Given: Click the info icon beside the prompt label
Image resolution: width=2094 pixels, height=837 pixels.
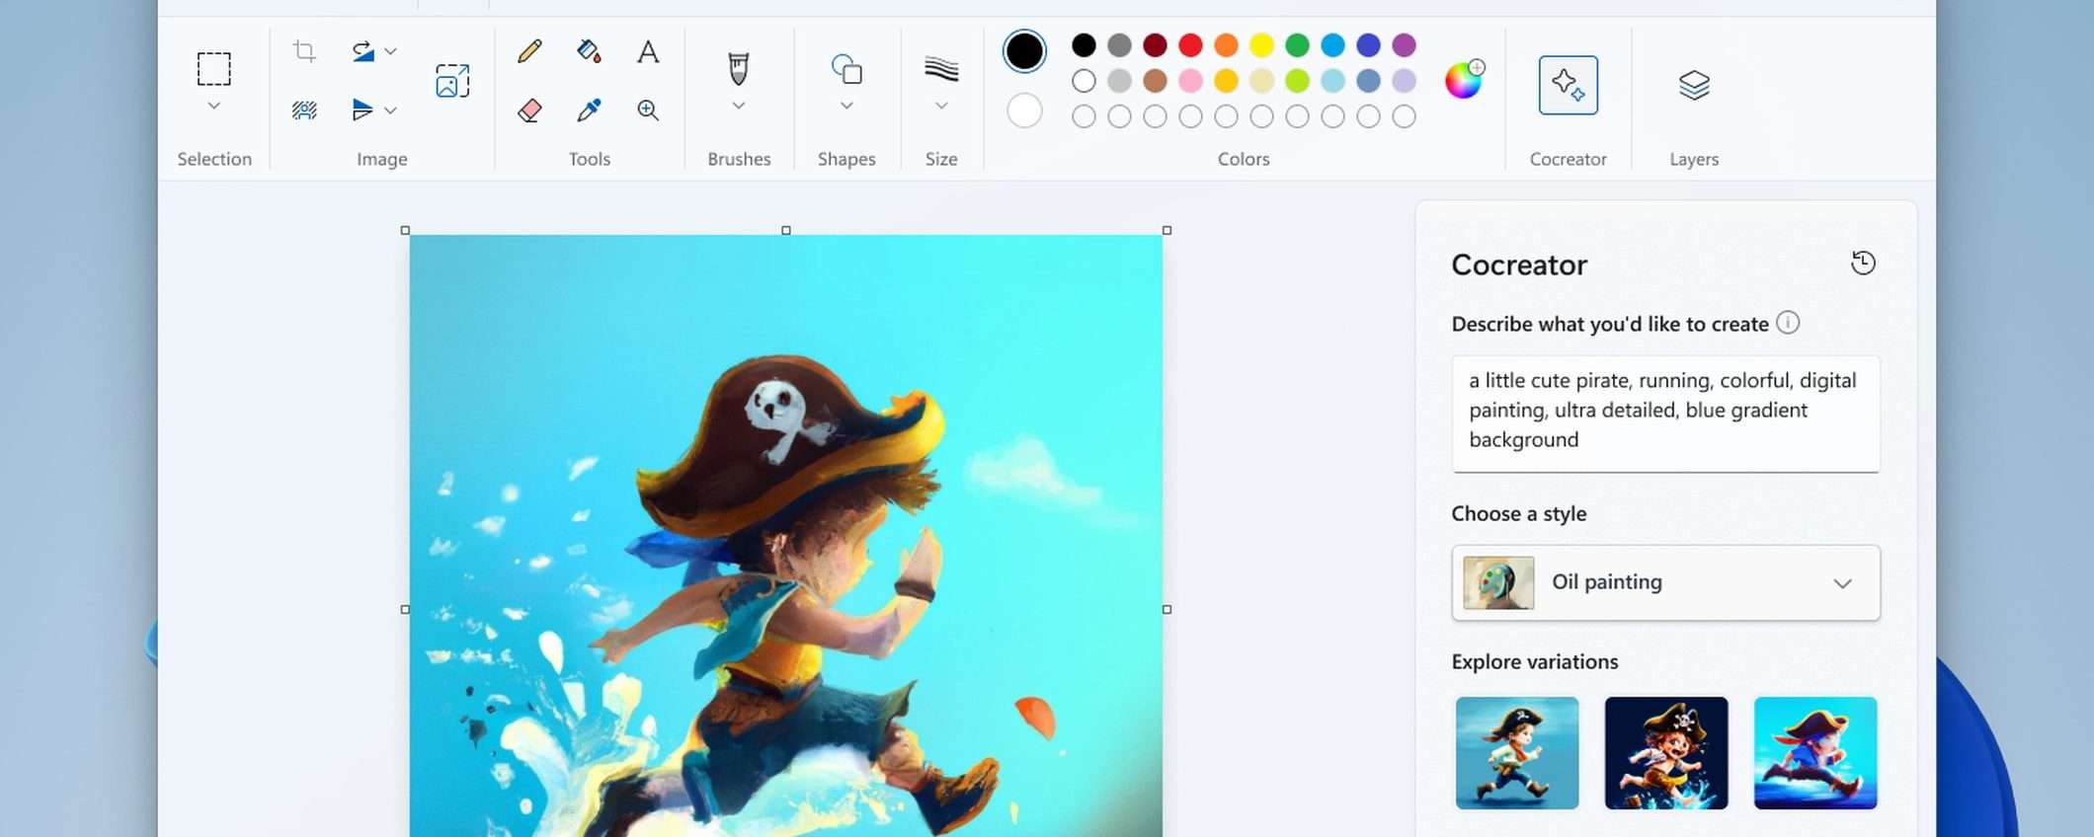Looking at the screenshot, I should click(x=1788, y=323).
